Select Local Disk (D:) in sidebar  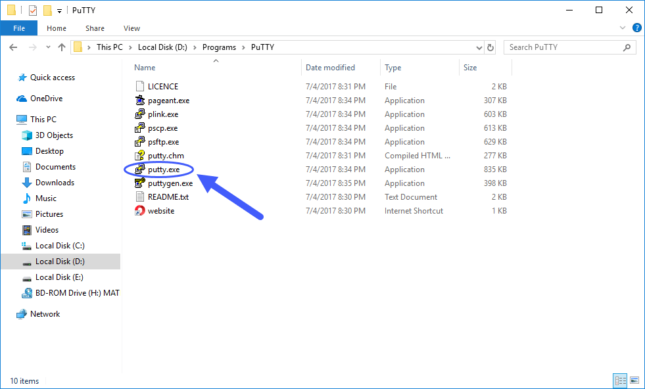[x=60, y=262]
